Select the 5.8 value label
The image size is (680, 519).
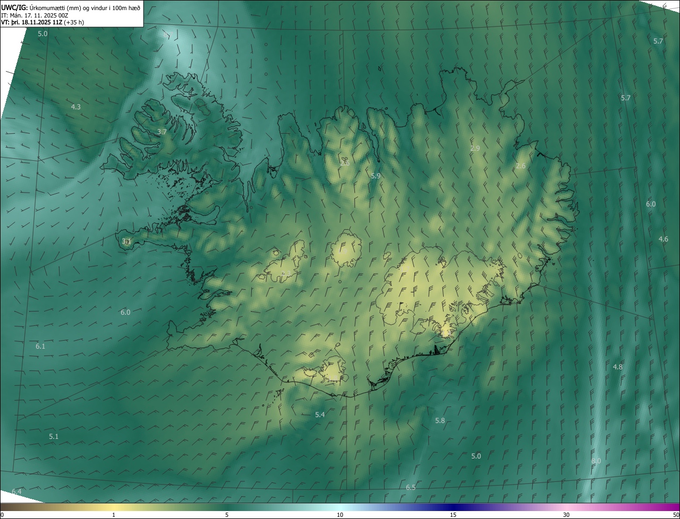(x=440, y=421)
